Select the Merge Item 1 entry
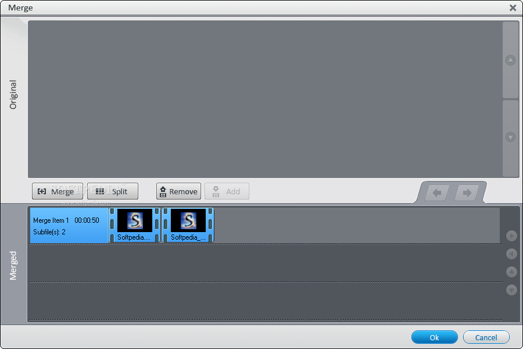The width and height of the screenshot is (523, 349). click(x=69, y=225)
